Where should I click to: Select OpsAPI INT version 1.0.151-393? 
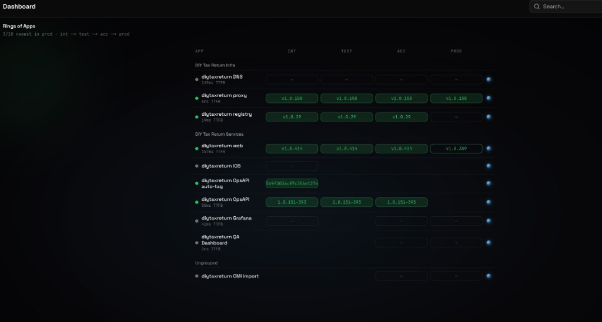292,202
